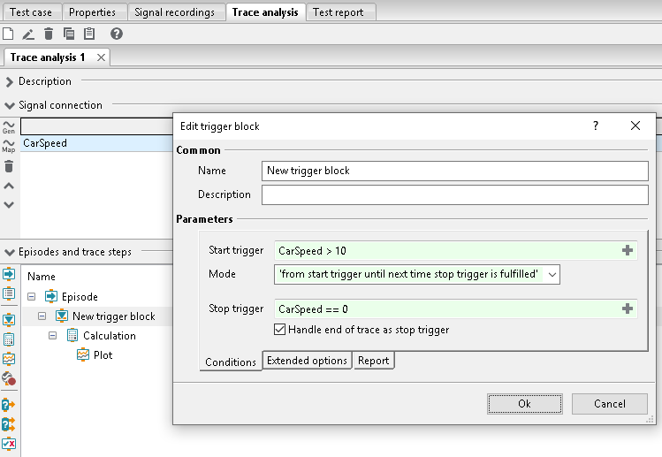Collapse the Signal connection section

point(10,105)
